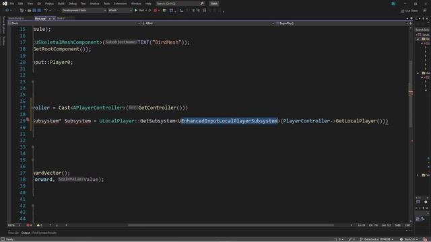Click the feedback icon beside Live Share
431x242 pixels.
pyautogui.click(x=425, y=11)
